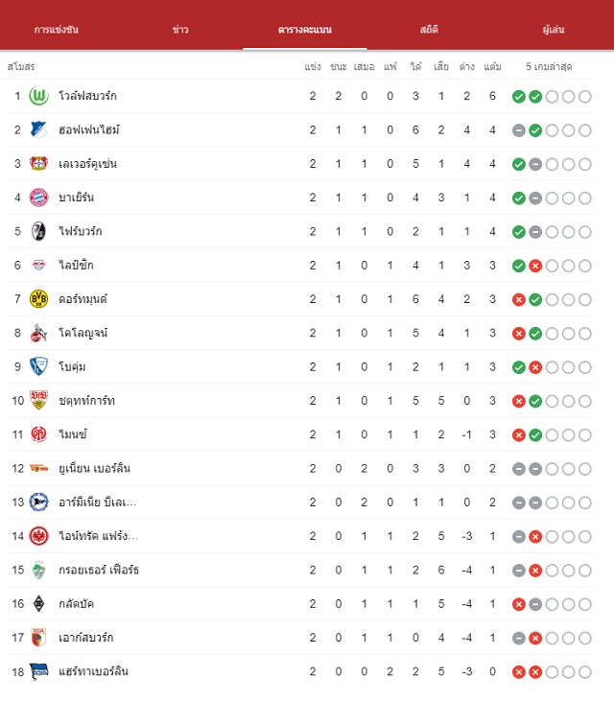Click Wolfsburg's first green win indicator
614x701 pixels.
click(x=519, y=97)
